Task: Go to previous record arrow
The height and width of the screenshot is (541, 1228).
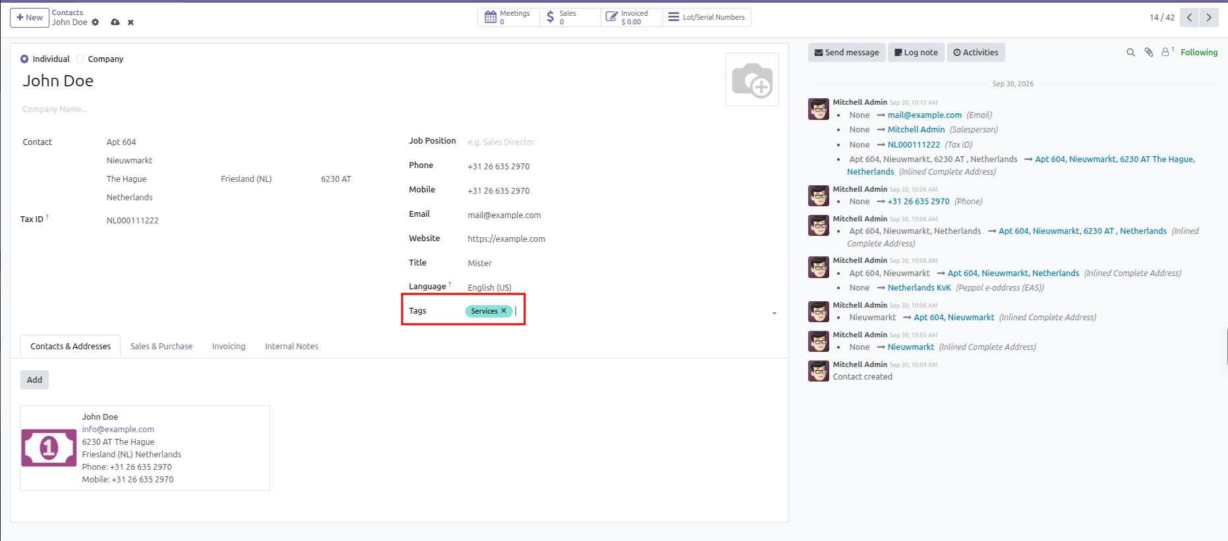Action: (1189, 17)
